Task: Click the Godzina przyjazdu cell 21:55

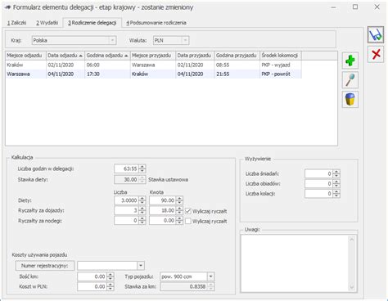Action: click(237, 74)
